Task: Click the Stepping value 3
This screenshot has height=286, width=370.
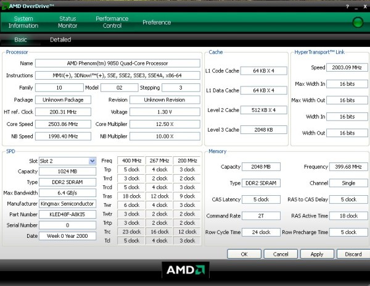Action: tap(181, 88)
